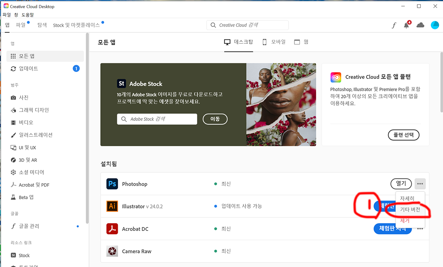Screen dimensions: 443x267
Task: Click the 업데이트 사용 가능 status text
Action: pyautogui.click(x=241, y=206)
